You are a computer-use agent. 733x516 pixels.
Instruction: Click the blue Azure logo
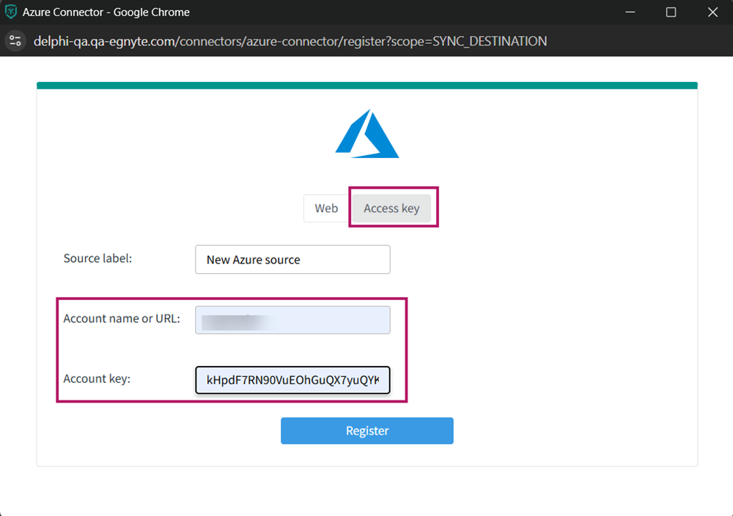[366, 134]
